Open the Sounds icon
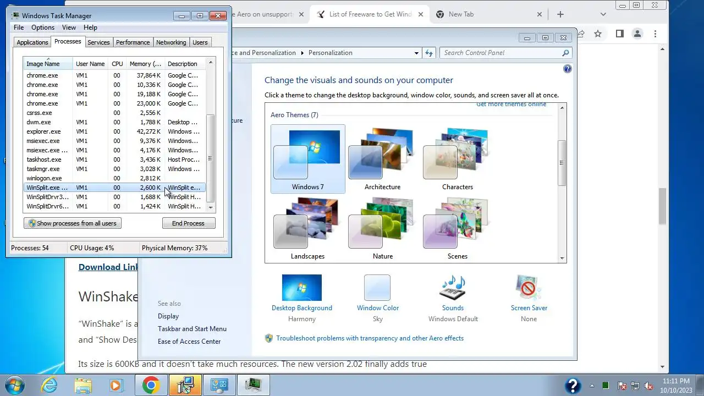 (453, 288)
